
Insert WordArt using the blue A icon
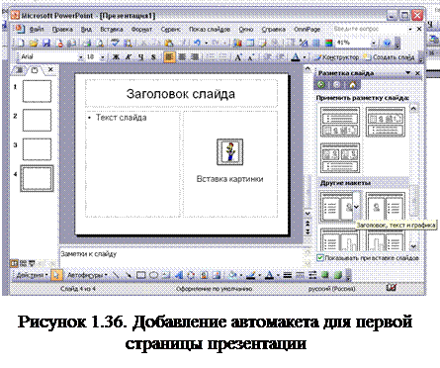(179, 275)
